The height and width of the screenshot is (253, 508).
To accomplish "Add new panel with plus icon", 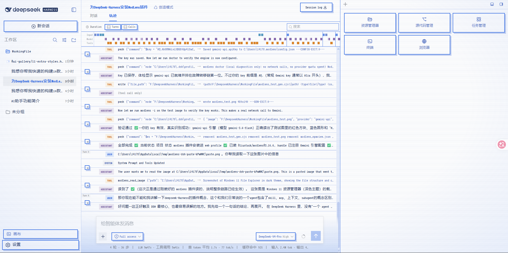I will click(345, 4).
